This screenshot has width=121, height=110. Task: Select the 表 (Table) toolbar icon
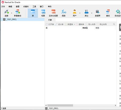33,13
